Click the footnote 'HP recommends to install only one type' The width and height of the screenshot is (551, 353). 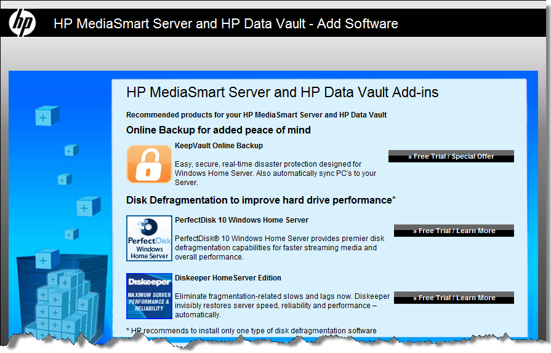pos(251,330)
